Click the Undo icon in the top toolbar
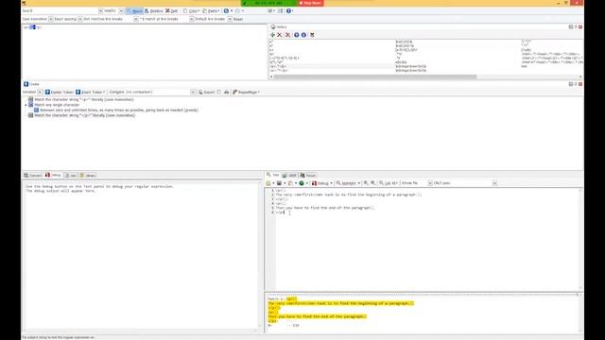605x340 pixels. (x=227, y=10)
